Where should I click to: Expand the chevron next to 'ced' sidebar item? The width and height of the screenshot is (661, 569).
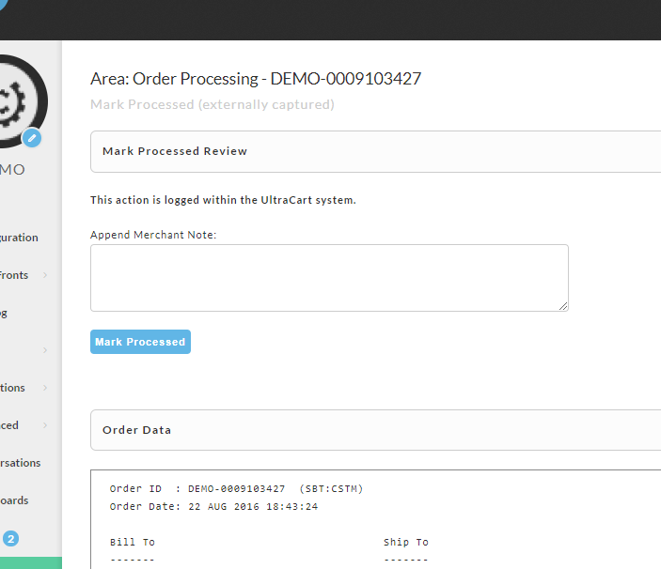coord(45,425)
